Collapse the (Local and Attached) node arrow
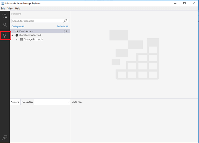The image size is (199, 143). [12, 35]
